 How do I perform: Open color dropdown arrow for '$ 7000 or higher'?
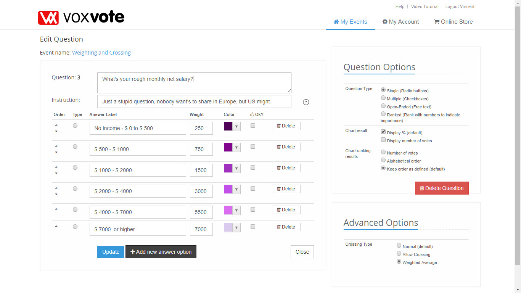(x=236, y=228)
